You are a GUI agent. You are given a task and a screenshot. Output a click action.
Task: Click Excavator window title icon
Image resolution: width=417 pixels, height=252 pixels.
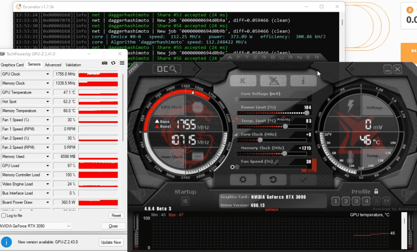point(19,7)
